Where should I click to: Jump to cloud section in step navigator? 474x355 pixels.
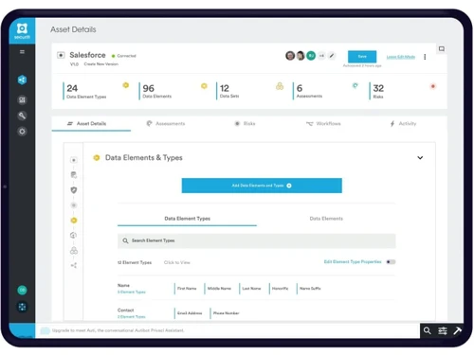[x=73, y=235]
